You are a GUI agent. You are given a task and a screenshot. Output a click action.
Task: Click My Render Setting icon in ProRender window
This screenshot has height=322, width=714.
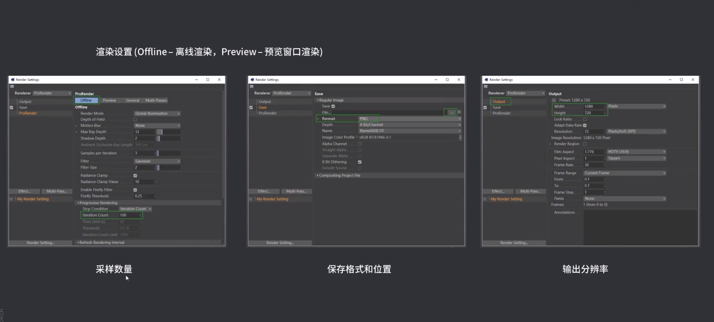(11, 199)
